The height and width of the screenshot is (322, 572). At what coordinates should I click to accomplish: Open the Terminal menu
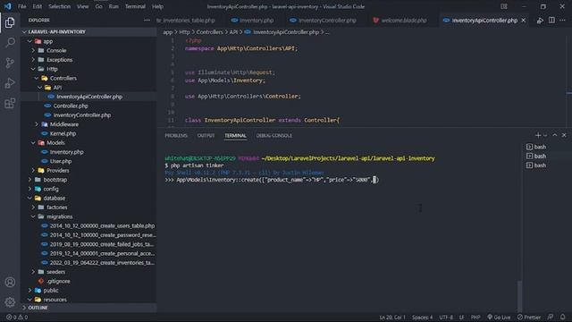[x=135, y=6]
